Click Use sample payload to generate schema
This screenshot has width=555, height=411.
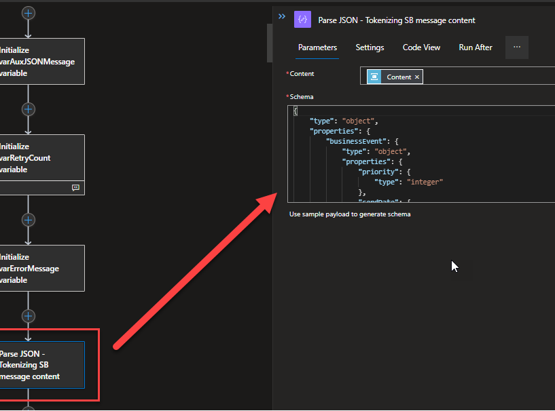[x=350, y=214]
